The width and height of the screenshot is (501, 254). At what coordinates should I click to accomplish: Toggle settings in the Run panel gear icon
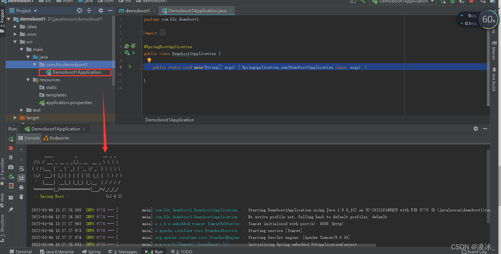pos(476,129)
